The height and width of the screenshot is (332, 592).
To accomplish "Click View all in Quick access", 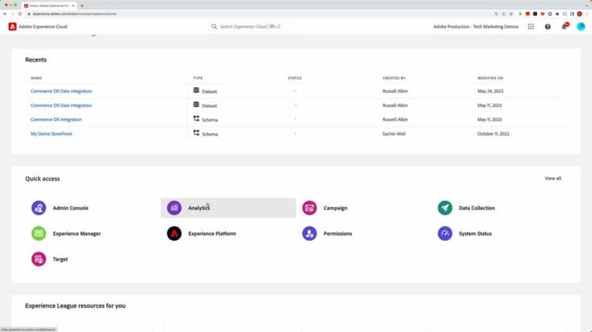I will (x=553, y=178).
